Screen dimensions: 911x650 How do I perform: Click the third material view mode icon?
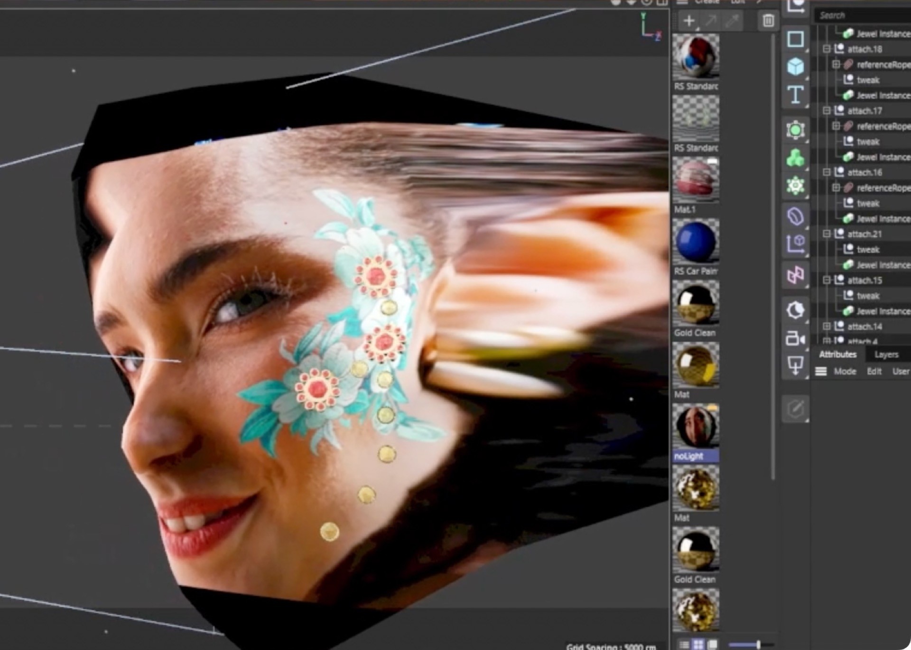pyautogui.click(x=712, y=644)
